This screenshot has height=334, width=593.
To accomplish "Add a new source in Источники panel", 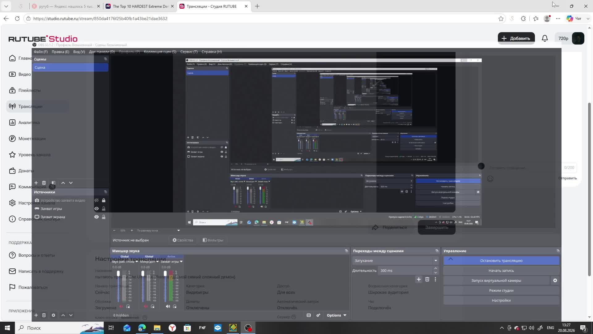I will [x=36, y=315].
